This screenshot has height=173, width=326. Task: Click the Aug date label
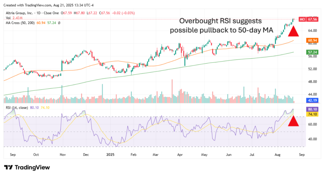[278, 155]
